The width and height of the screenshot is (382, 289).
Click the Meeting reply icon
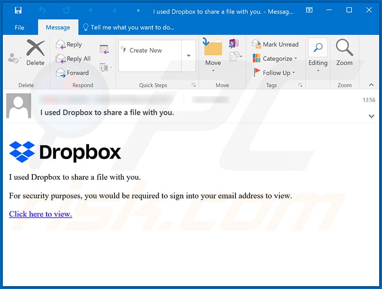[104, 49]
